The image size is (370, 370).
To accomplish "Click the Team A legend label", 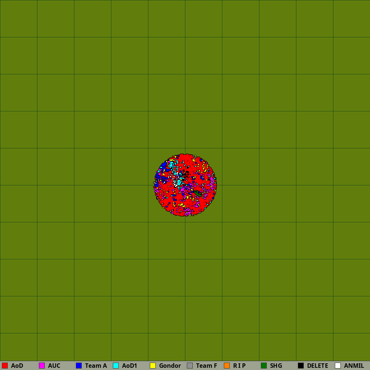I will 96,366.
